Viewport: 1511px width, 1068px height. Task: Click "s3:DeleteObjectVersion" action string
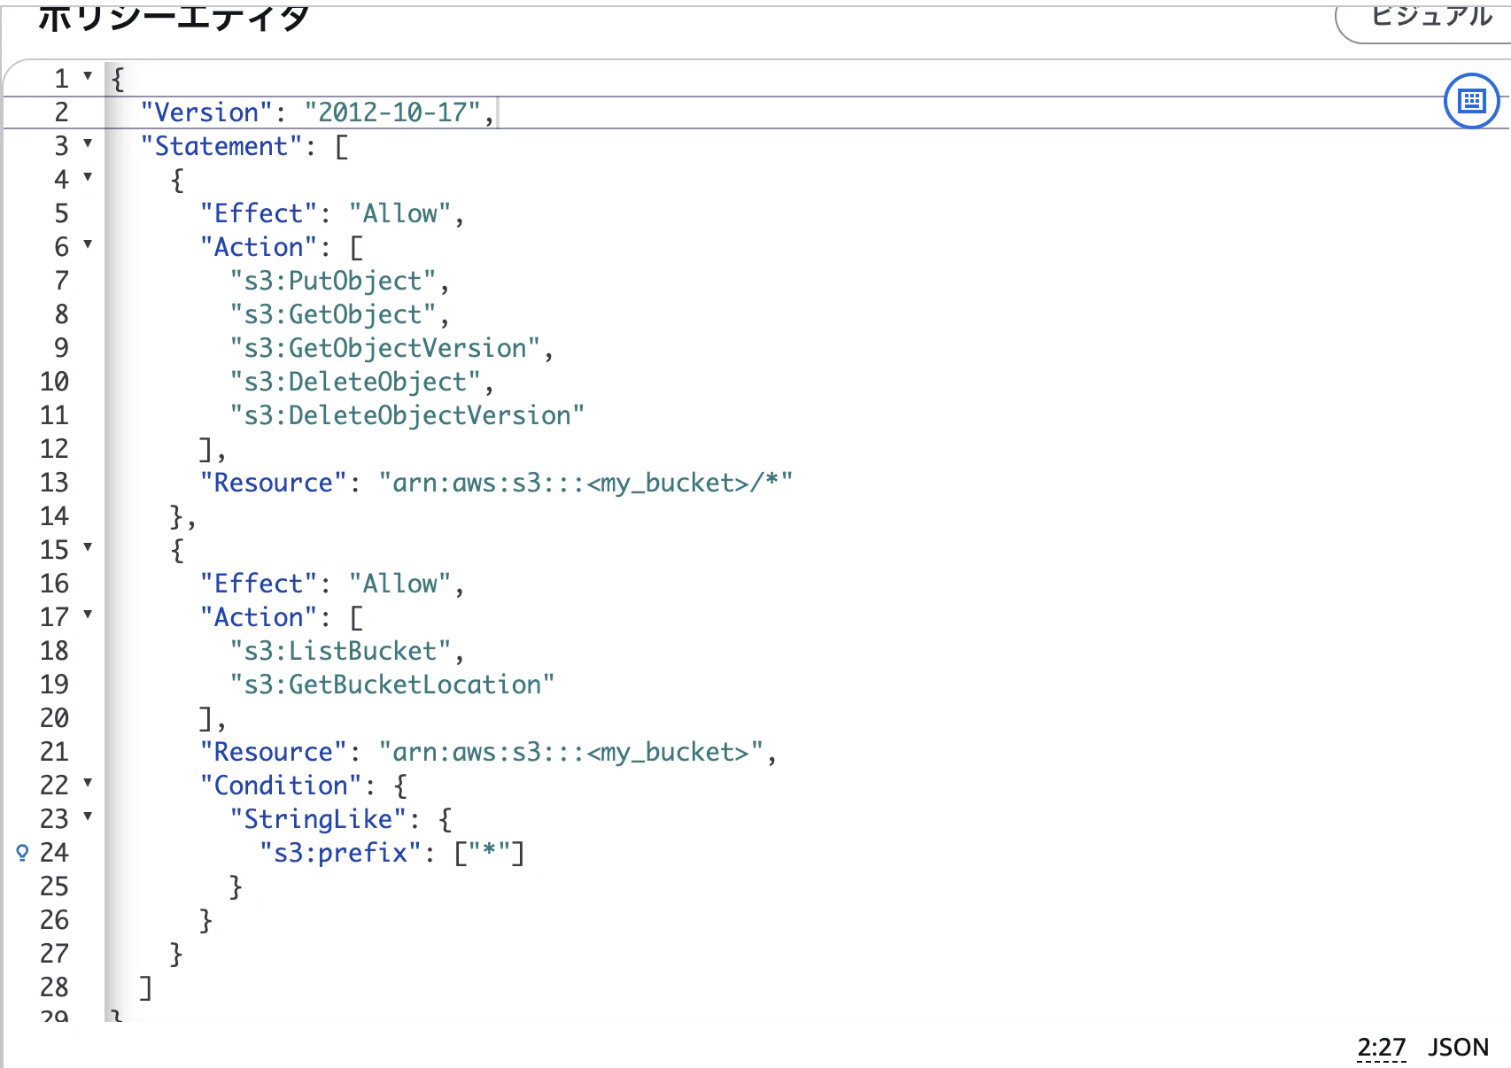point(407,415)
